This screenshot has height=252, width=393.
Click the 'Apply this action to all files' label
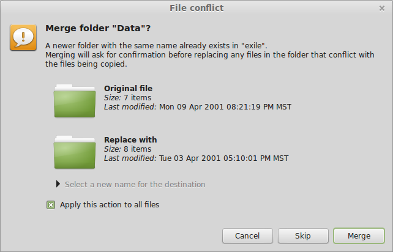click(110, 205)
